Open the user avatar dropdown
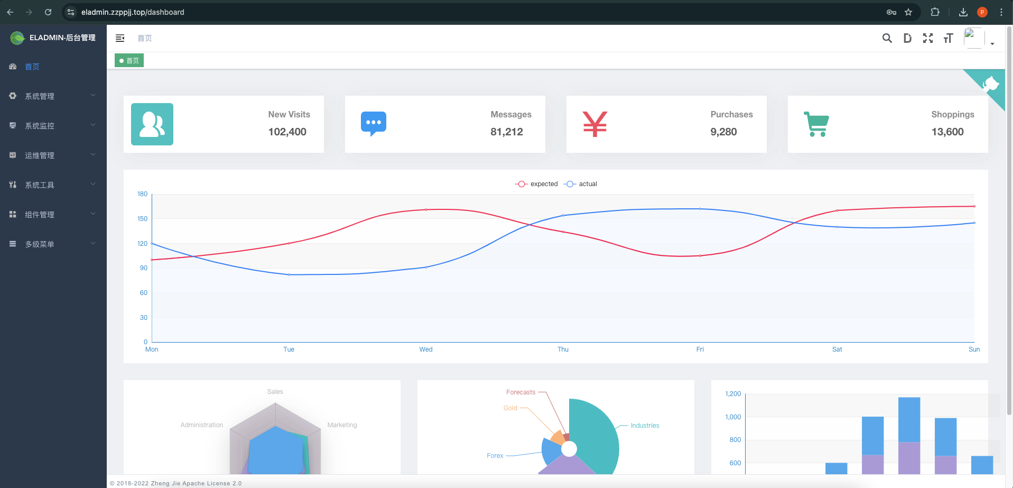 [x=979, y=39]
